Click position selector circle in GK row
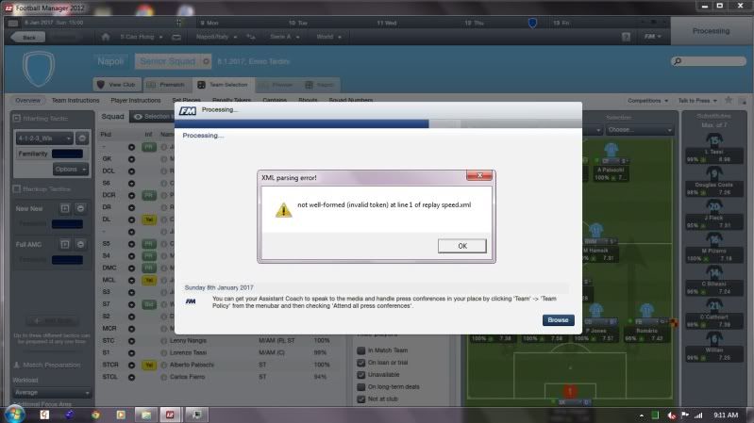Screen dimensions: 754x423 [131, 159]
